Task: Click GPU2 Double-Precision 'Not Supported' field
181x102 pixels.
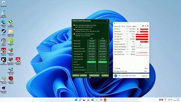Action: 103,51
